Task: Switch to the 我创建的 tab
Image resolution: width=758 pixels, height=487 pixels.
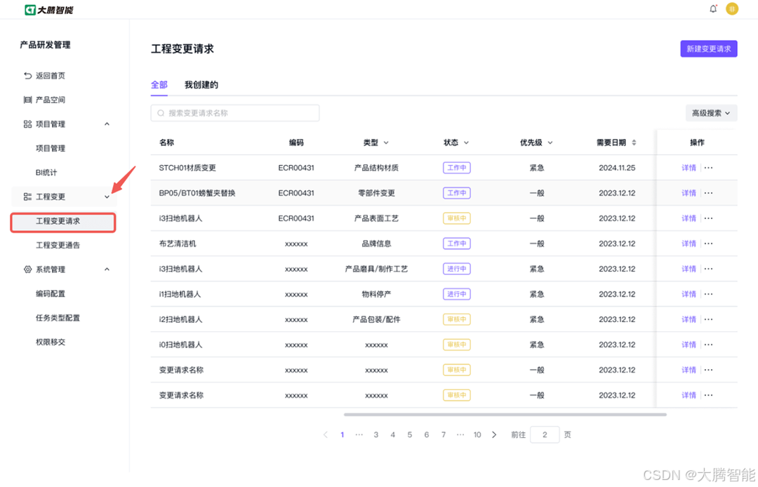Action: point(201,85)
